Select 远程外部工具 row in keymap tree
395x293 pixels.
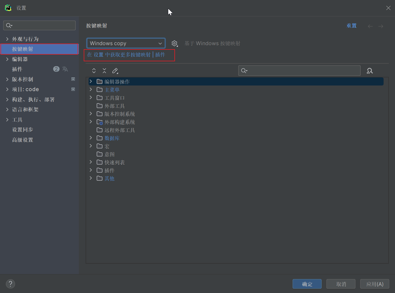pyautogui.click(x=236, y=130)
